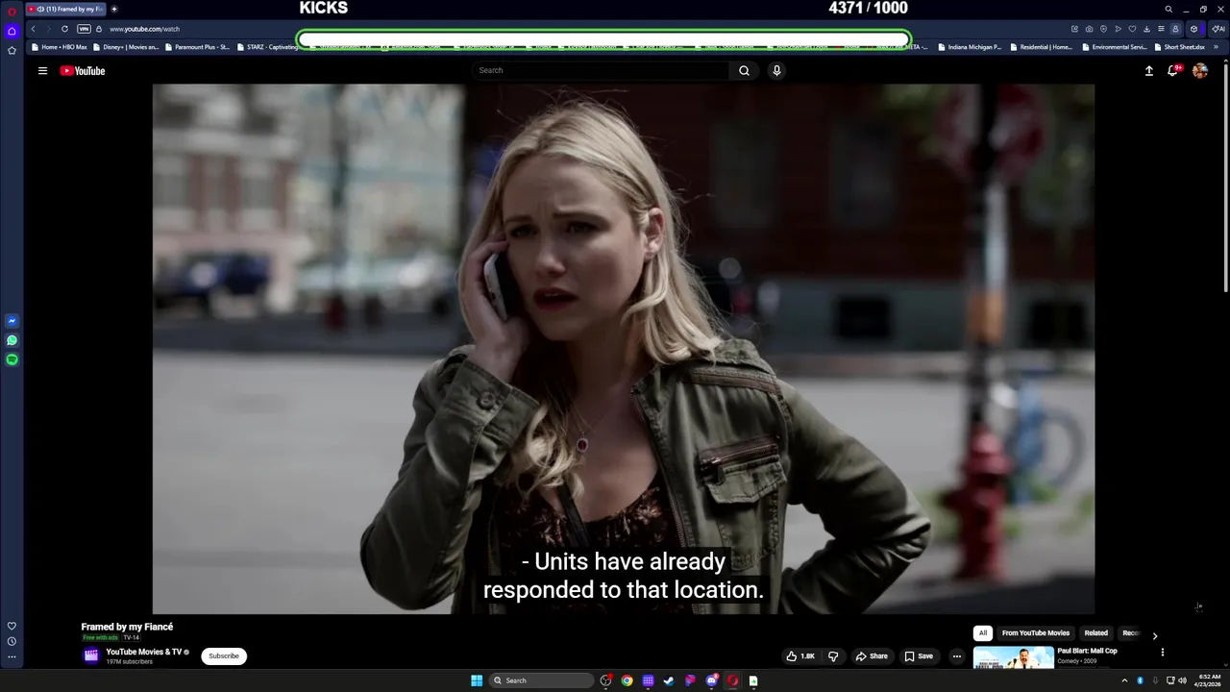Open Opera sidebar history clock icon

coord(12,641)
